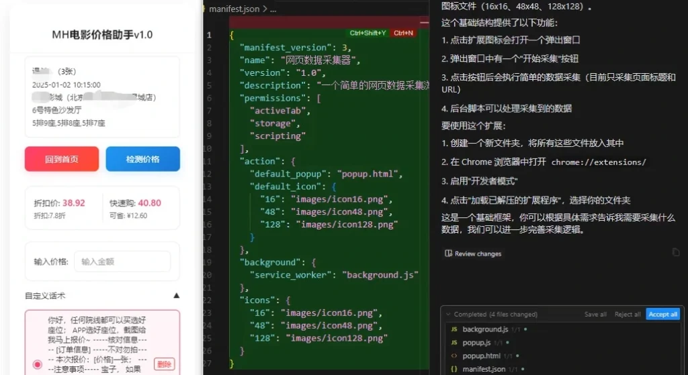Click the seat list 5排9座,5排8座,5排7座
Image resolution: width=688 pixels, height=375 pixels.
click(x=69, y=123)
